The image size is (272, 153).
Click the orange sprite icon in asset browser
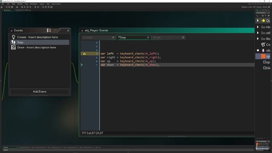click(x=263, y=56)
